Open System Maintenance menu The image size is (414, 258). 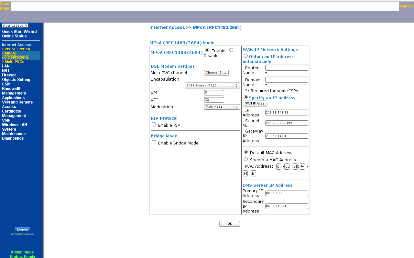click(14, 132)
